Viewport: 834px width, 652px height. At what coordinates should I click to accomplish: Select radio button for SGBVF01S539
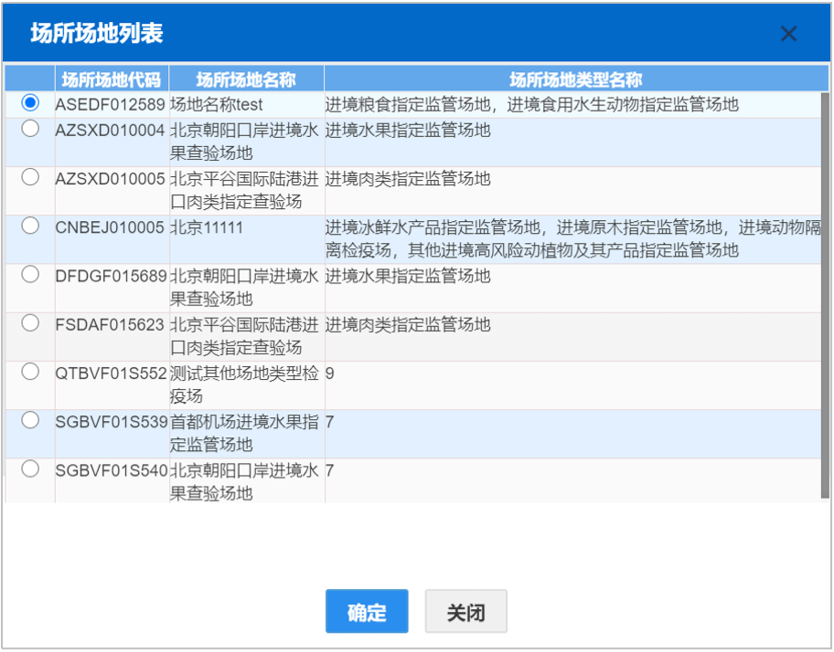coord(30,420)
